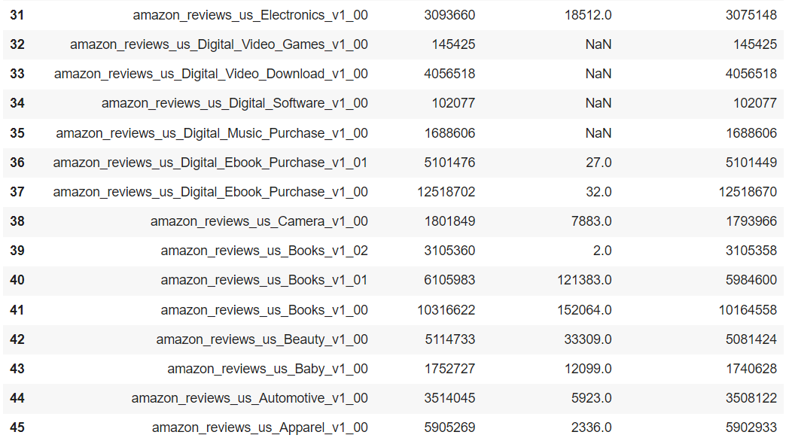Select row index 35
Viewport: 792px width, 438px height.
coord(17,133)
